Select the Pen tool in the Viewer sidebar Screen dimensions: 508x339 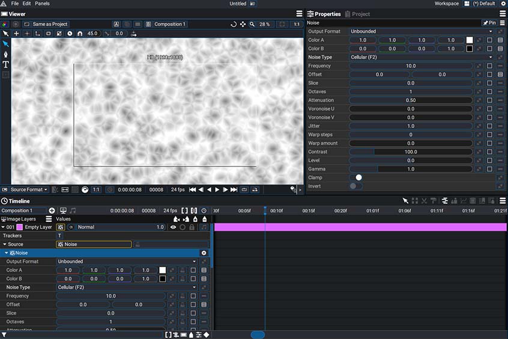(5, 54)
